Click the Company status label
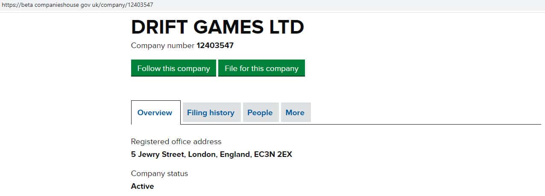The width and height of the screenshot is (545, 196). point(159,173)
